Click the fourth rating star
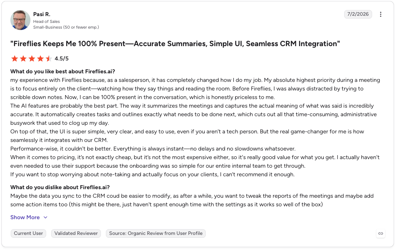 pyautogui.click(x=40, y=59)
